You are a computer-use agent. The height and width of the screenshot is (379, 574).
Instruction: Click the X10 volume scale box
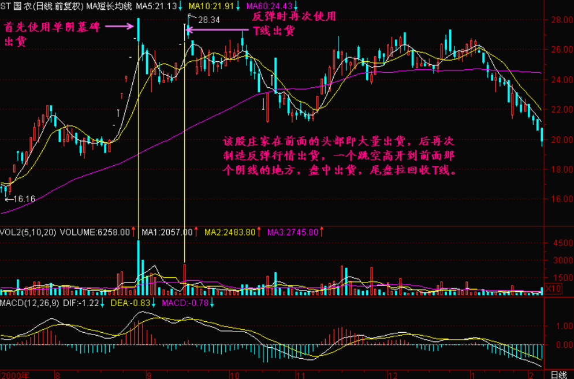(x=554, y=288)
